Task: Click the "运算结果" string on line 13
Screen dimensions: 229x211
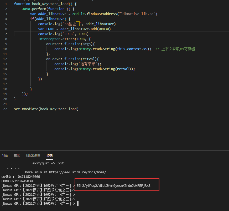Action: coord(87,64)
